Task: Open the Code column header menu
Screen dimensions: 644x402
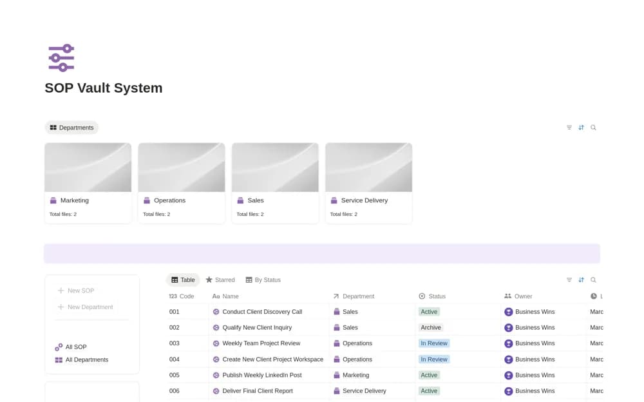Action: pyautogui.click(x=182, y=296)
